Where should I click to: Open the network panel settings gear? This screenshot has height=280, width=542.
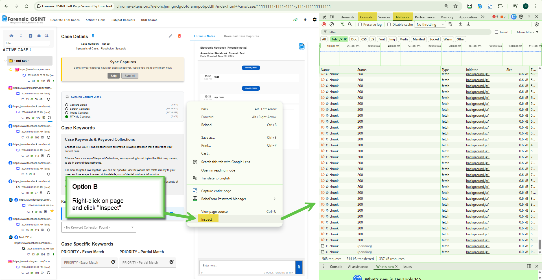click(x=537, y=25)
